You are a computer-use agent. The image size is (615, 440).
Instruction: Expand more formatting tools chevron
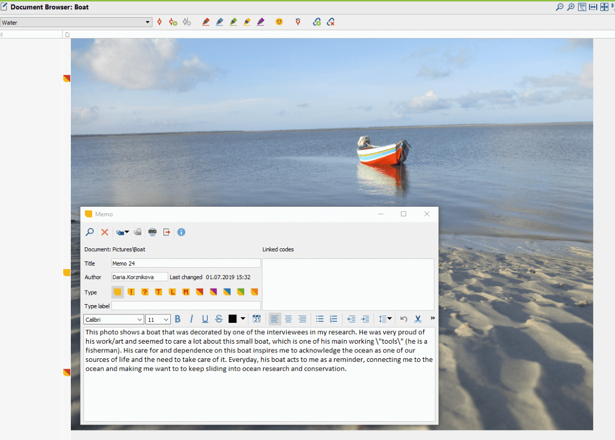(x=433, y=318)
